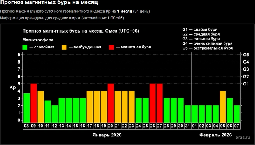
Task: Click date label '01' on the axis
Action: [194, 126]
